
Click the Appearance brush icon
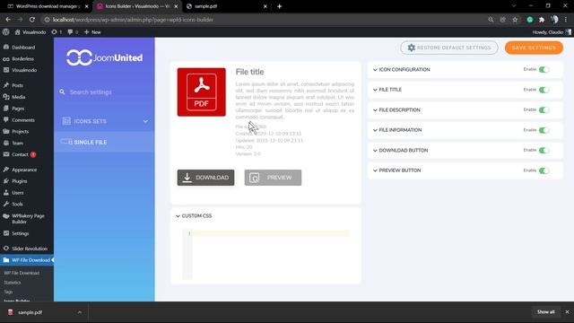(6, 170)
